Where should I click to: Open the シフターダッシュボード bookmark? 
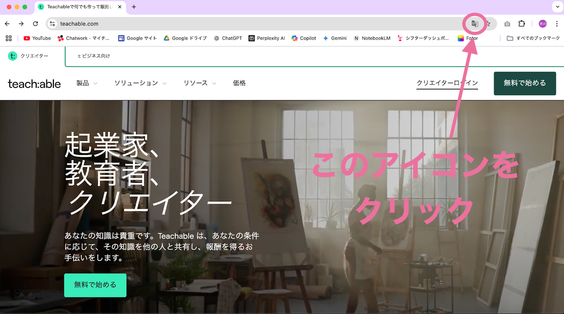423,38
